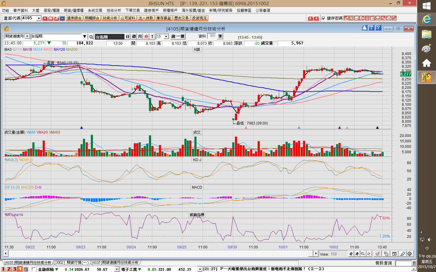Select the 分 minute period toggle
Viewport: 436px width, 272px height.
[x=146, y=37]
